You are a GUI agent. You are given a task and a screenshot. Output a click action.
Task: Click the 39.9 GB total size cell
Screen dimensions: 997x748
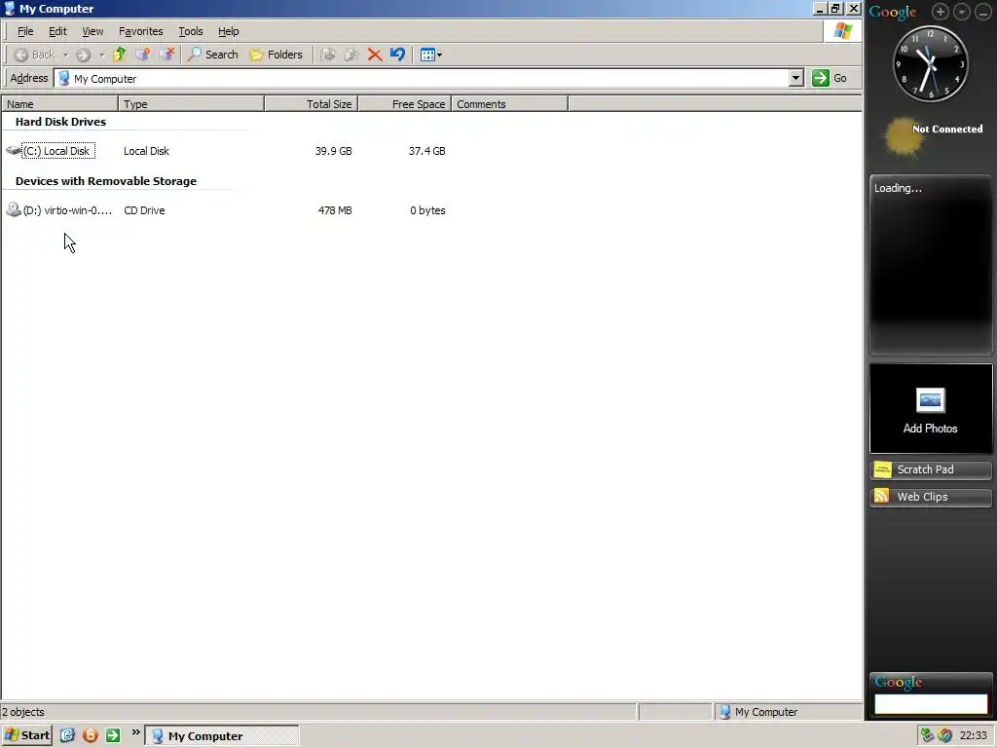pos(333,151)
